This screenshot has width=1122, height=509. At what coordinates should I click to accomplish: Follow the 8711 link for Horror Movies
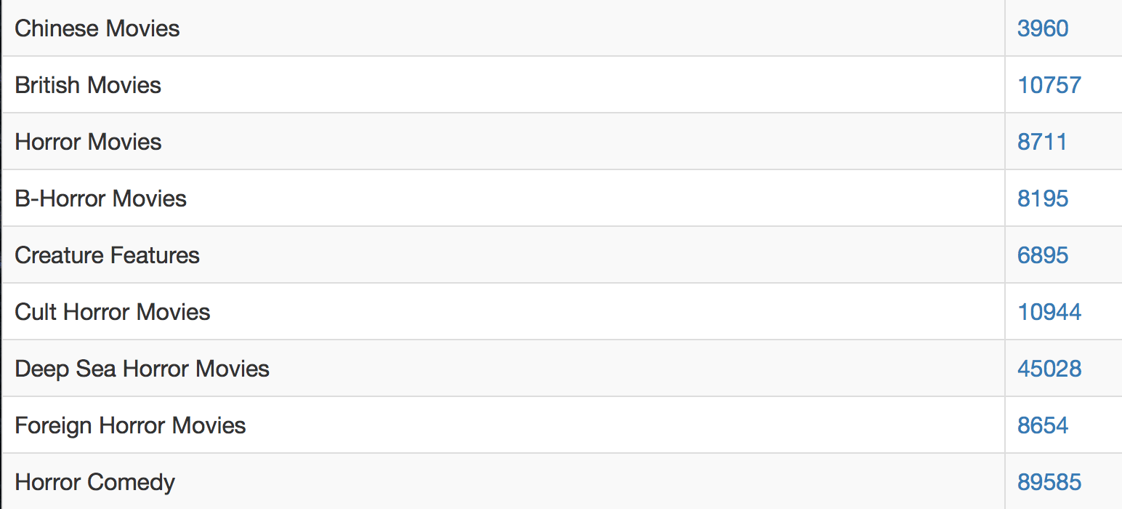pos(1042,142)
